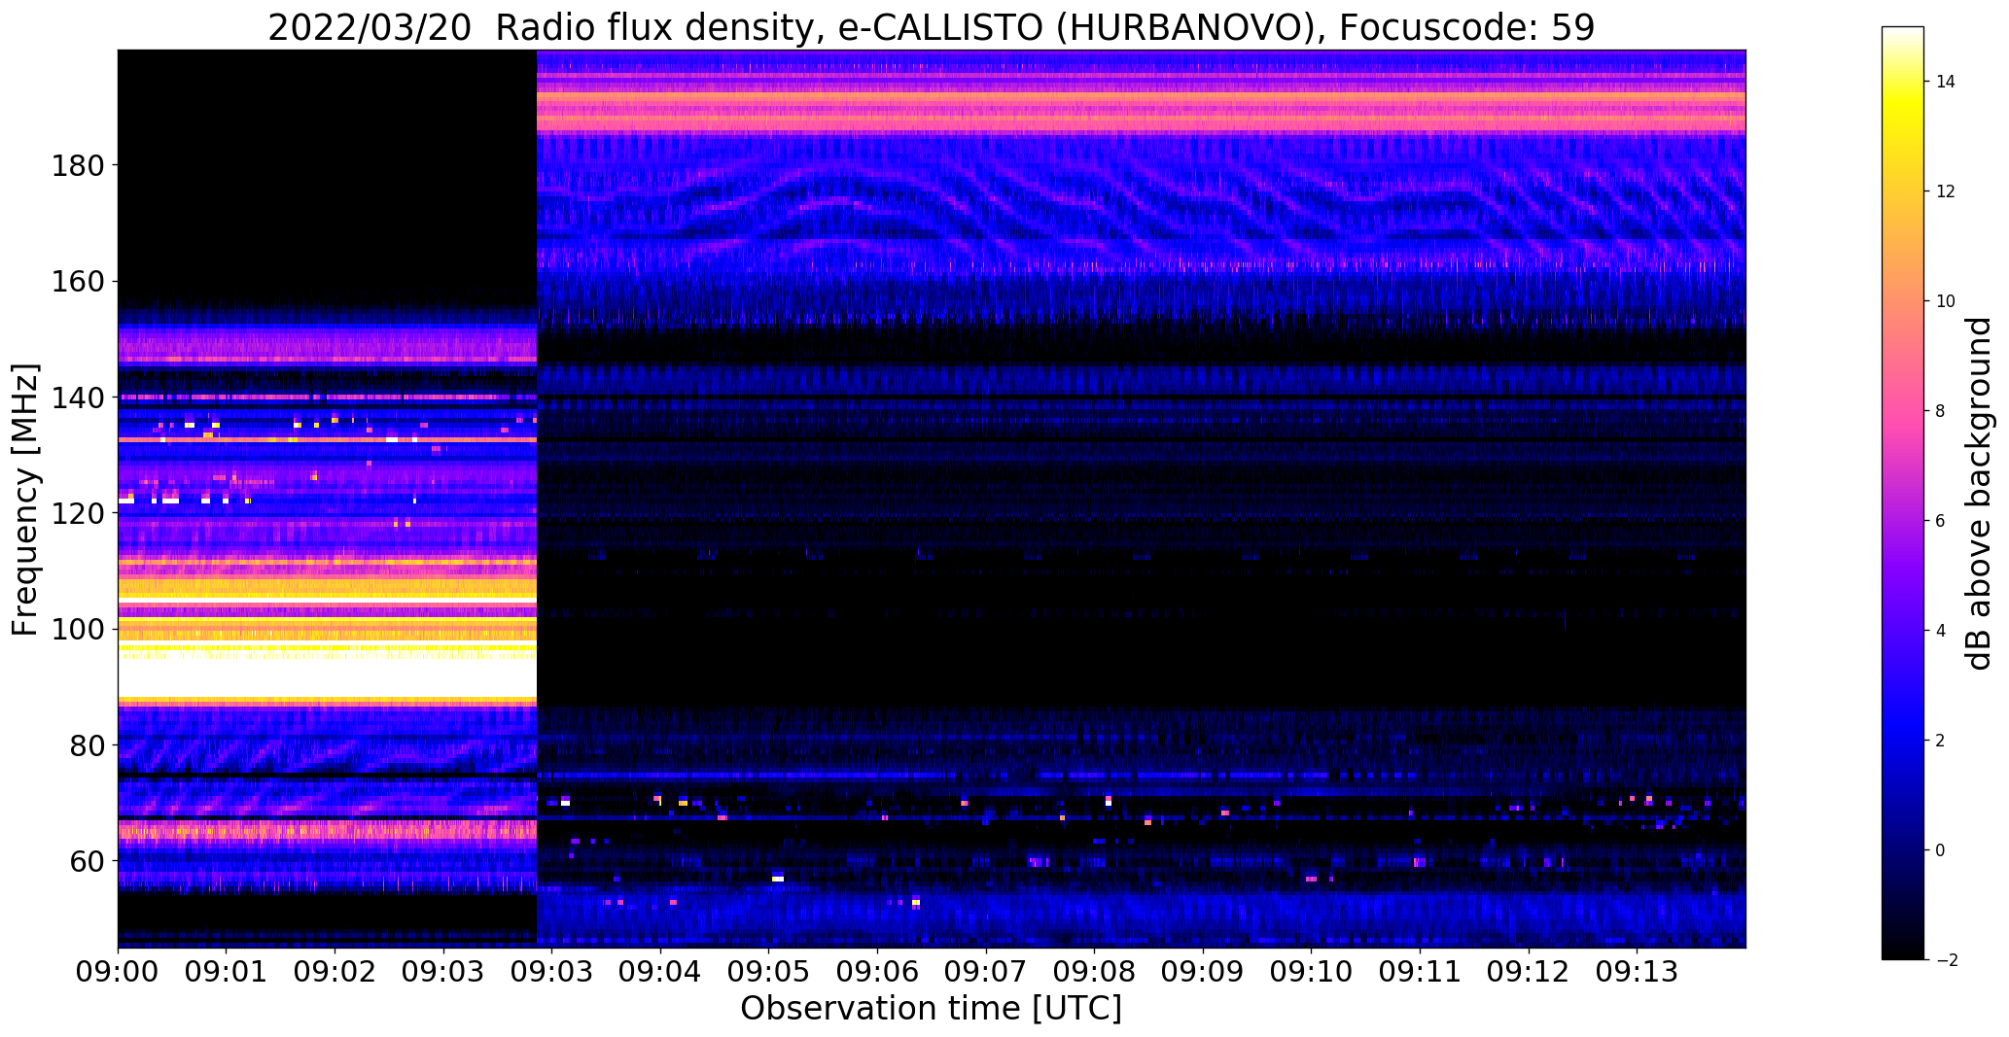Click the 09:02 time tick label
The image size is (2009, 1037).
pos(335,973)
